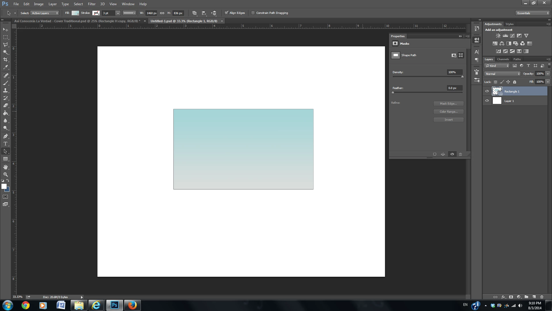Image resolution: width=552 pixels, height=311 pixels.
Task: Click the delete layer trash icon
Action: (x=542, y=297)
